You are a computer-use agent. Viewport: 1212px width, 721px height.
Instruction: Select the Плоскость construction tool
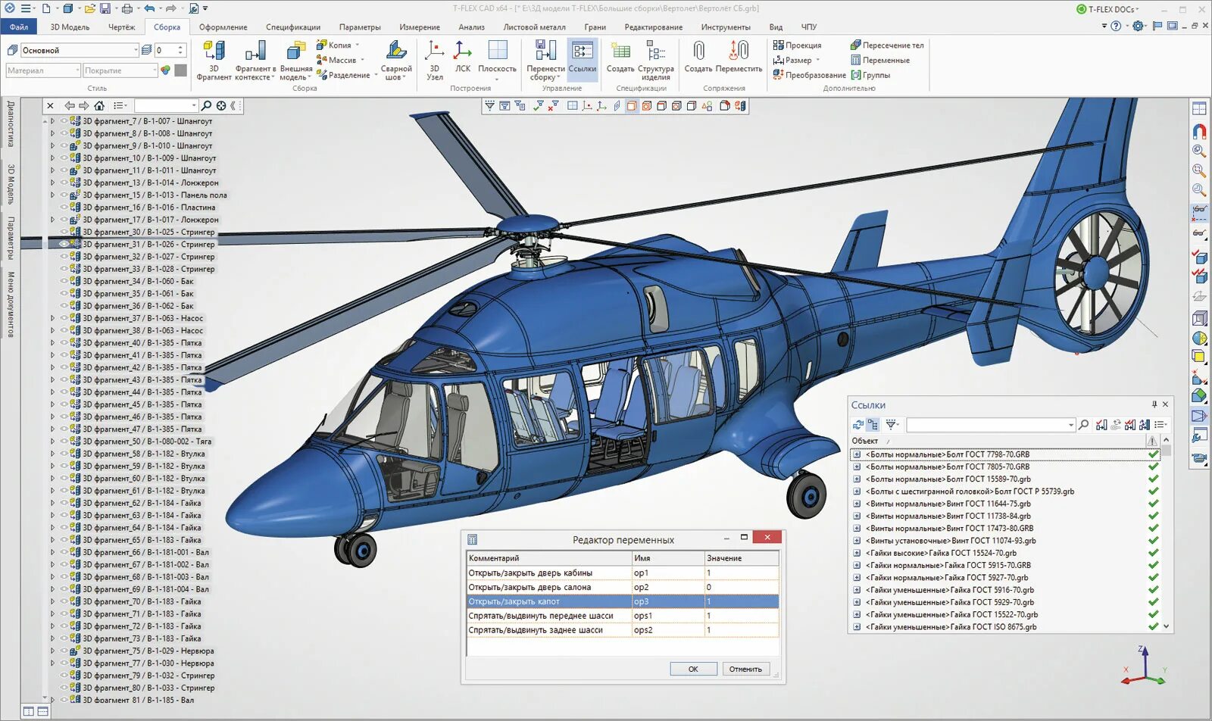click(x=497, y=60)
